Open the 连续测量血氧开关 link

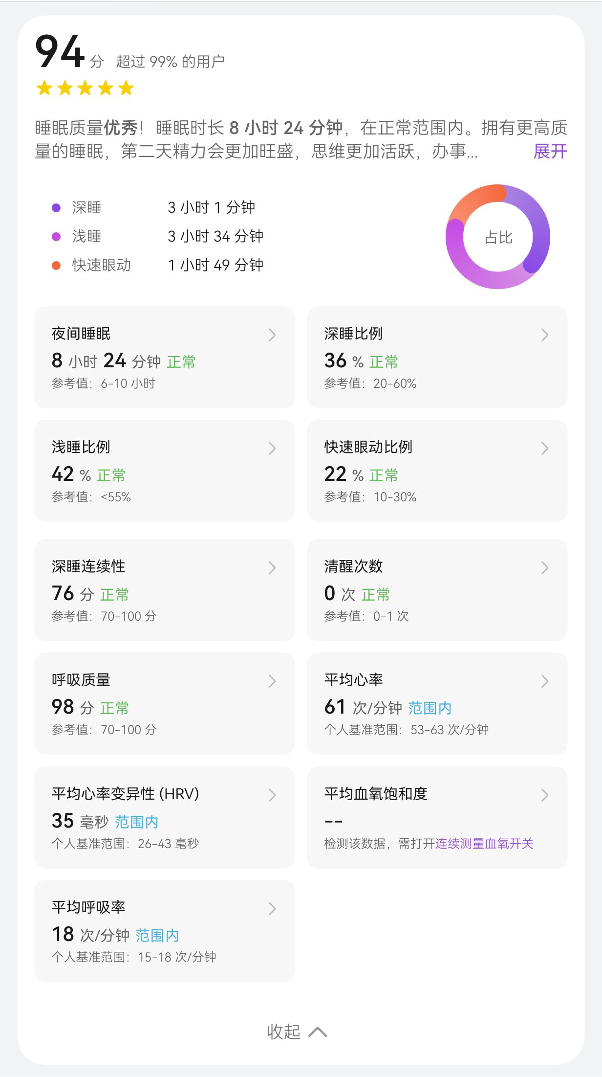coord(484,844)
